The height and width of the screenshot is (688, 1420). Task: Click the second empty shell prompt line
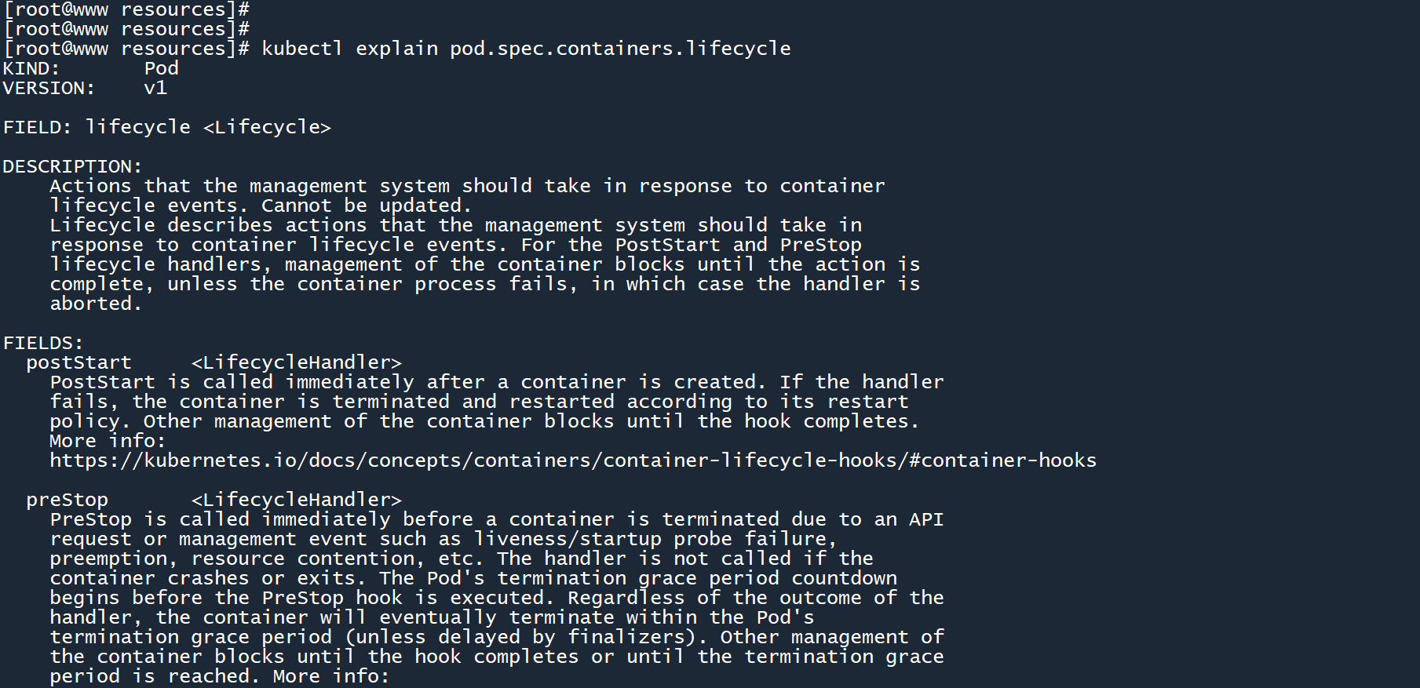click(x=126, y=29)
